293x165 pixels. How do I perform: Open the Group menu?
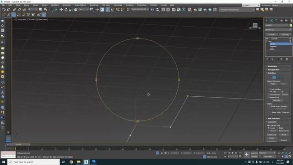27,5
